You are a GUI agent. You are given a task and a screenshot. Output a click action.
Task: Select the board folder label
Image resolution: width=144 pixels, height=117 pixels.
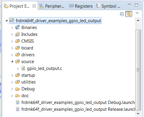click(27, 48)
